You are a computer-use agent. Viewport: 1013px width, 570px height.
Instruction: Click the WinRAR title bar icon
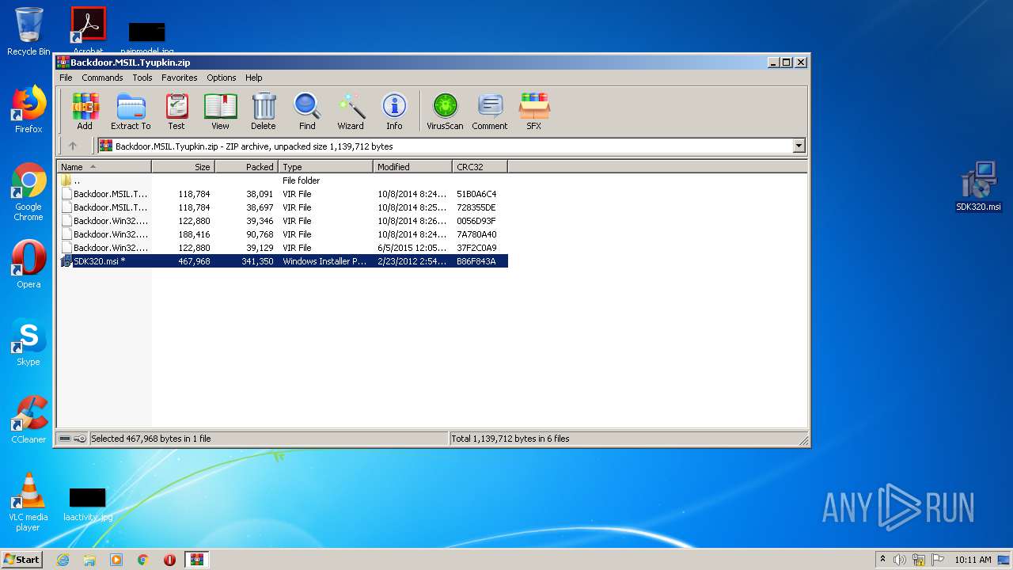tap(63, 62)
